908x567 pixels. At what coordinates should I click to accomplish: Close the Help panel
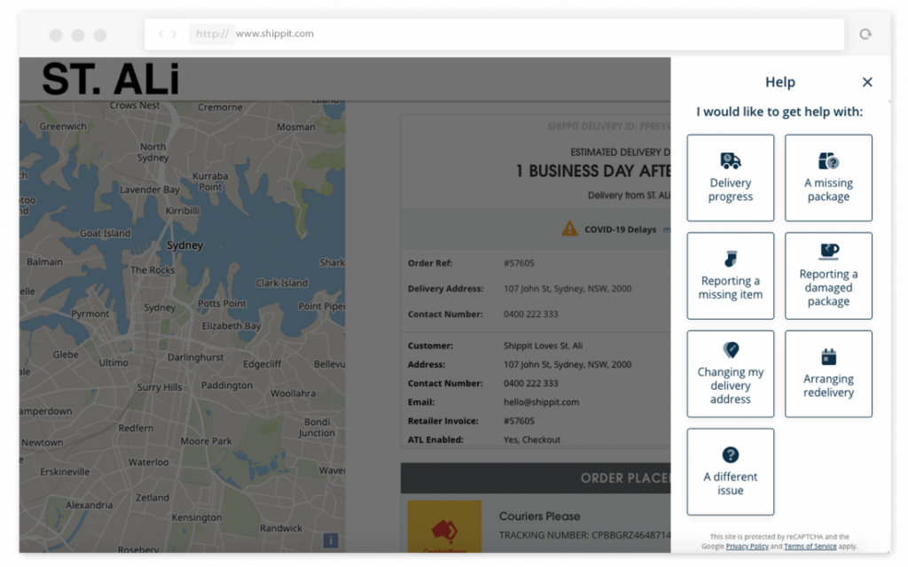point(867,82)
